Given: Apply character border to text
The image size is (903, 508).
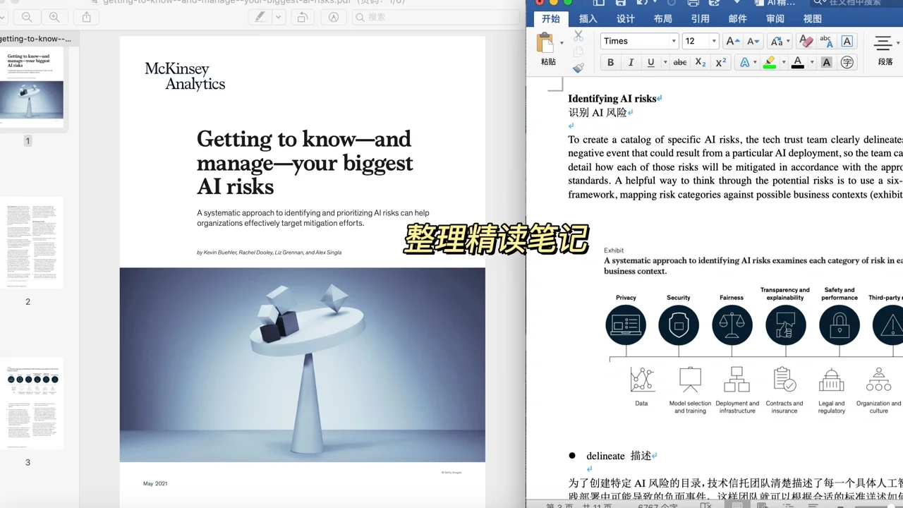Looking at the screenshot, I should pos(847,42).
